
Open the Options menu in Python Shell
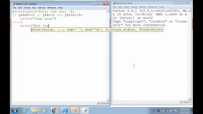pyautogui.click(x=143, y=7)
